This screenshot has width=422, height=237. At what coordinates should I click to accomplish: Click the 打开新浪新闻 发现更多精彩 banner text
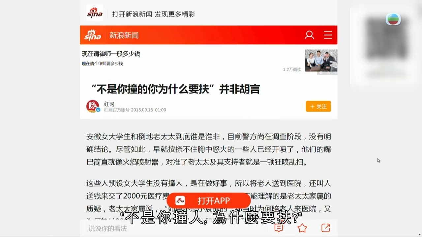[x=154, y=14]
